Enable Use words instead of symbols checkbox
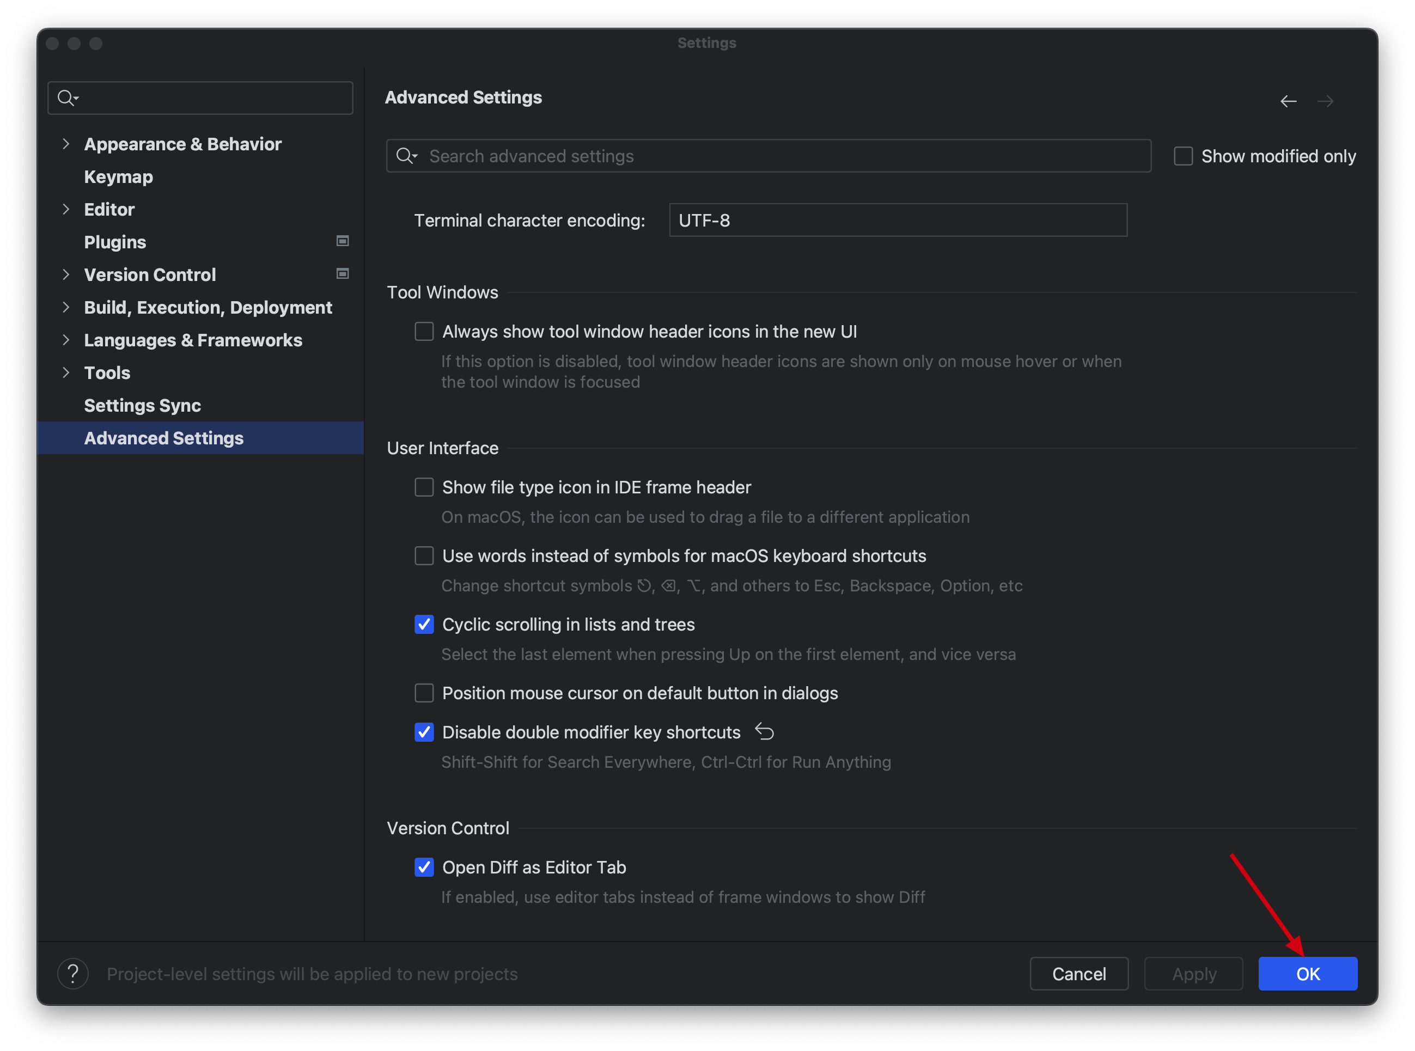Viewport: 1415px width, 1051px height. pos(424,555)
